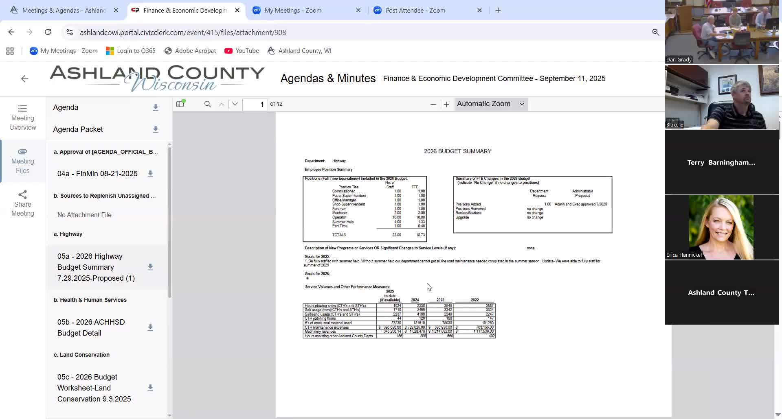Screen dimensions: 782x419
Task: Select Blake E video thumbnail
Action: click(x=721, y=97)
